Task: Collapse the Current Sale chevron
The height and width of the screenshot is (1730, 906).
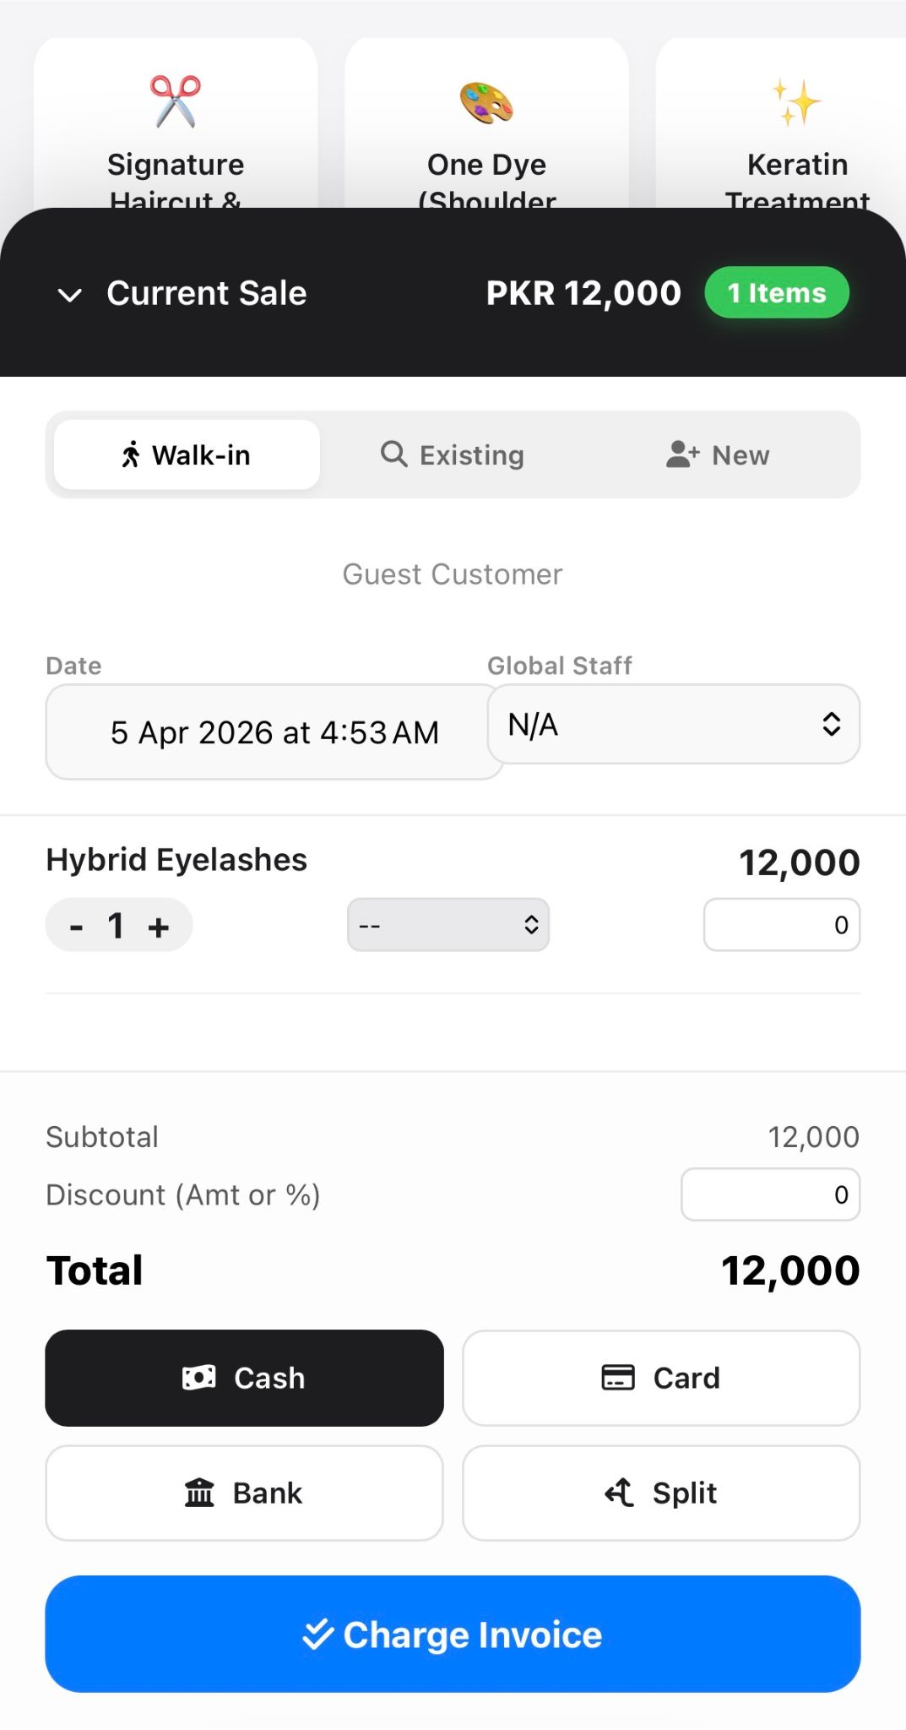Action: tap(69, 295)
